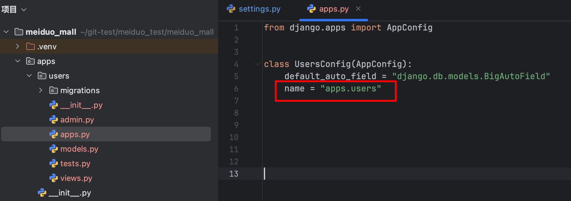
Task: Click Python icon beside tests.py
Action: point(54,164)
